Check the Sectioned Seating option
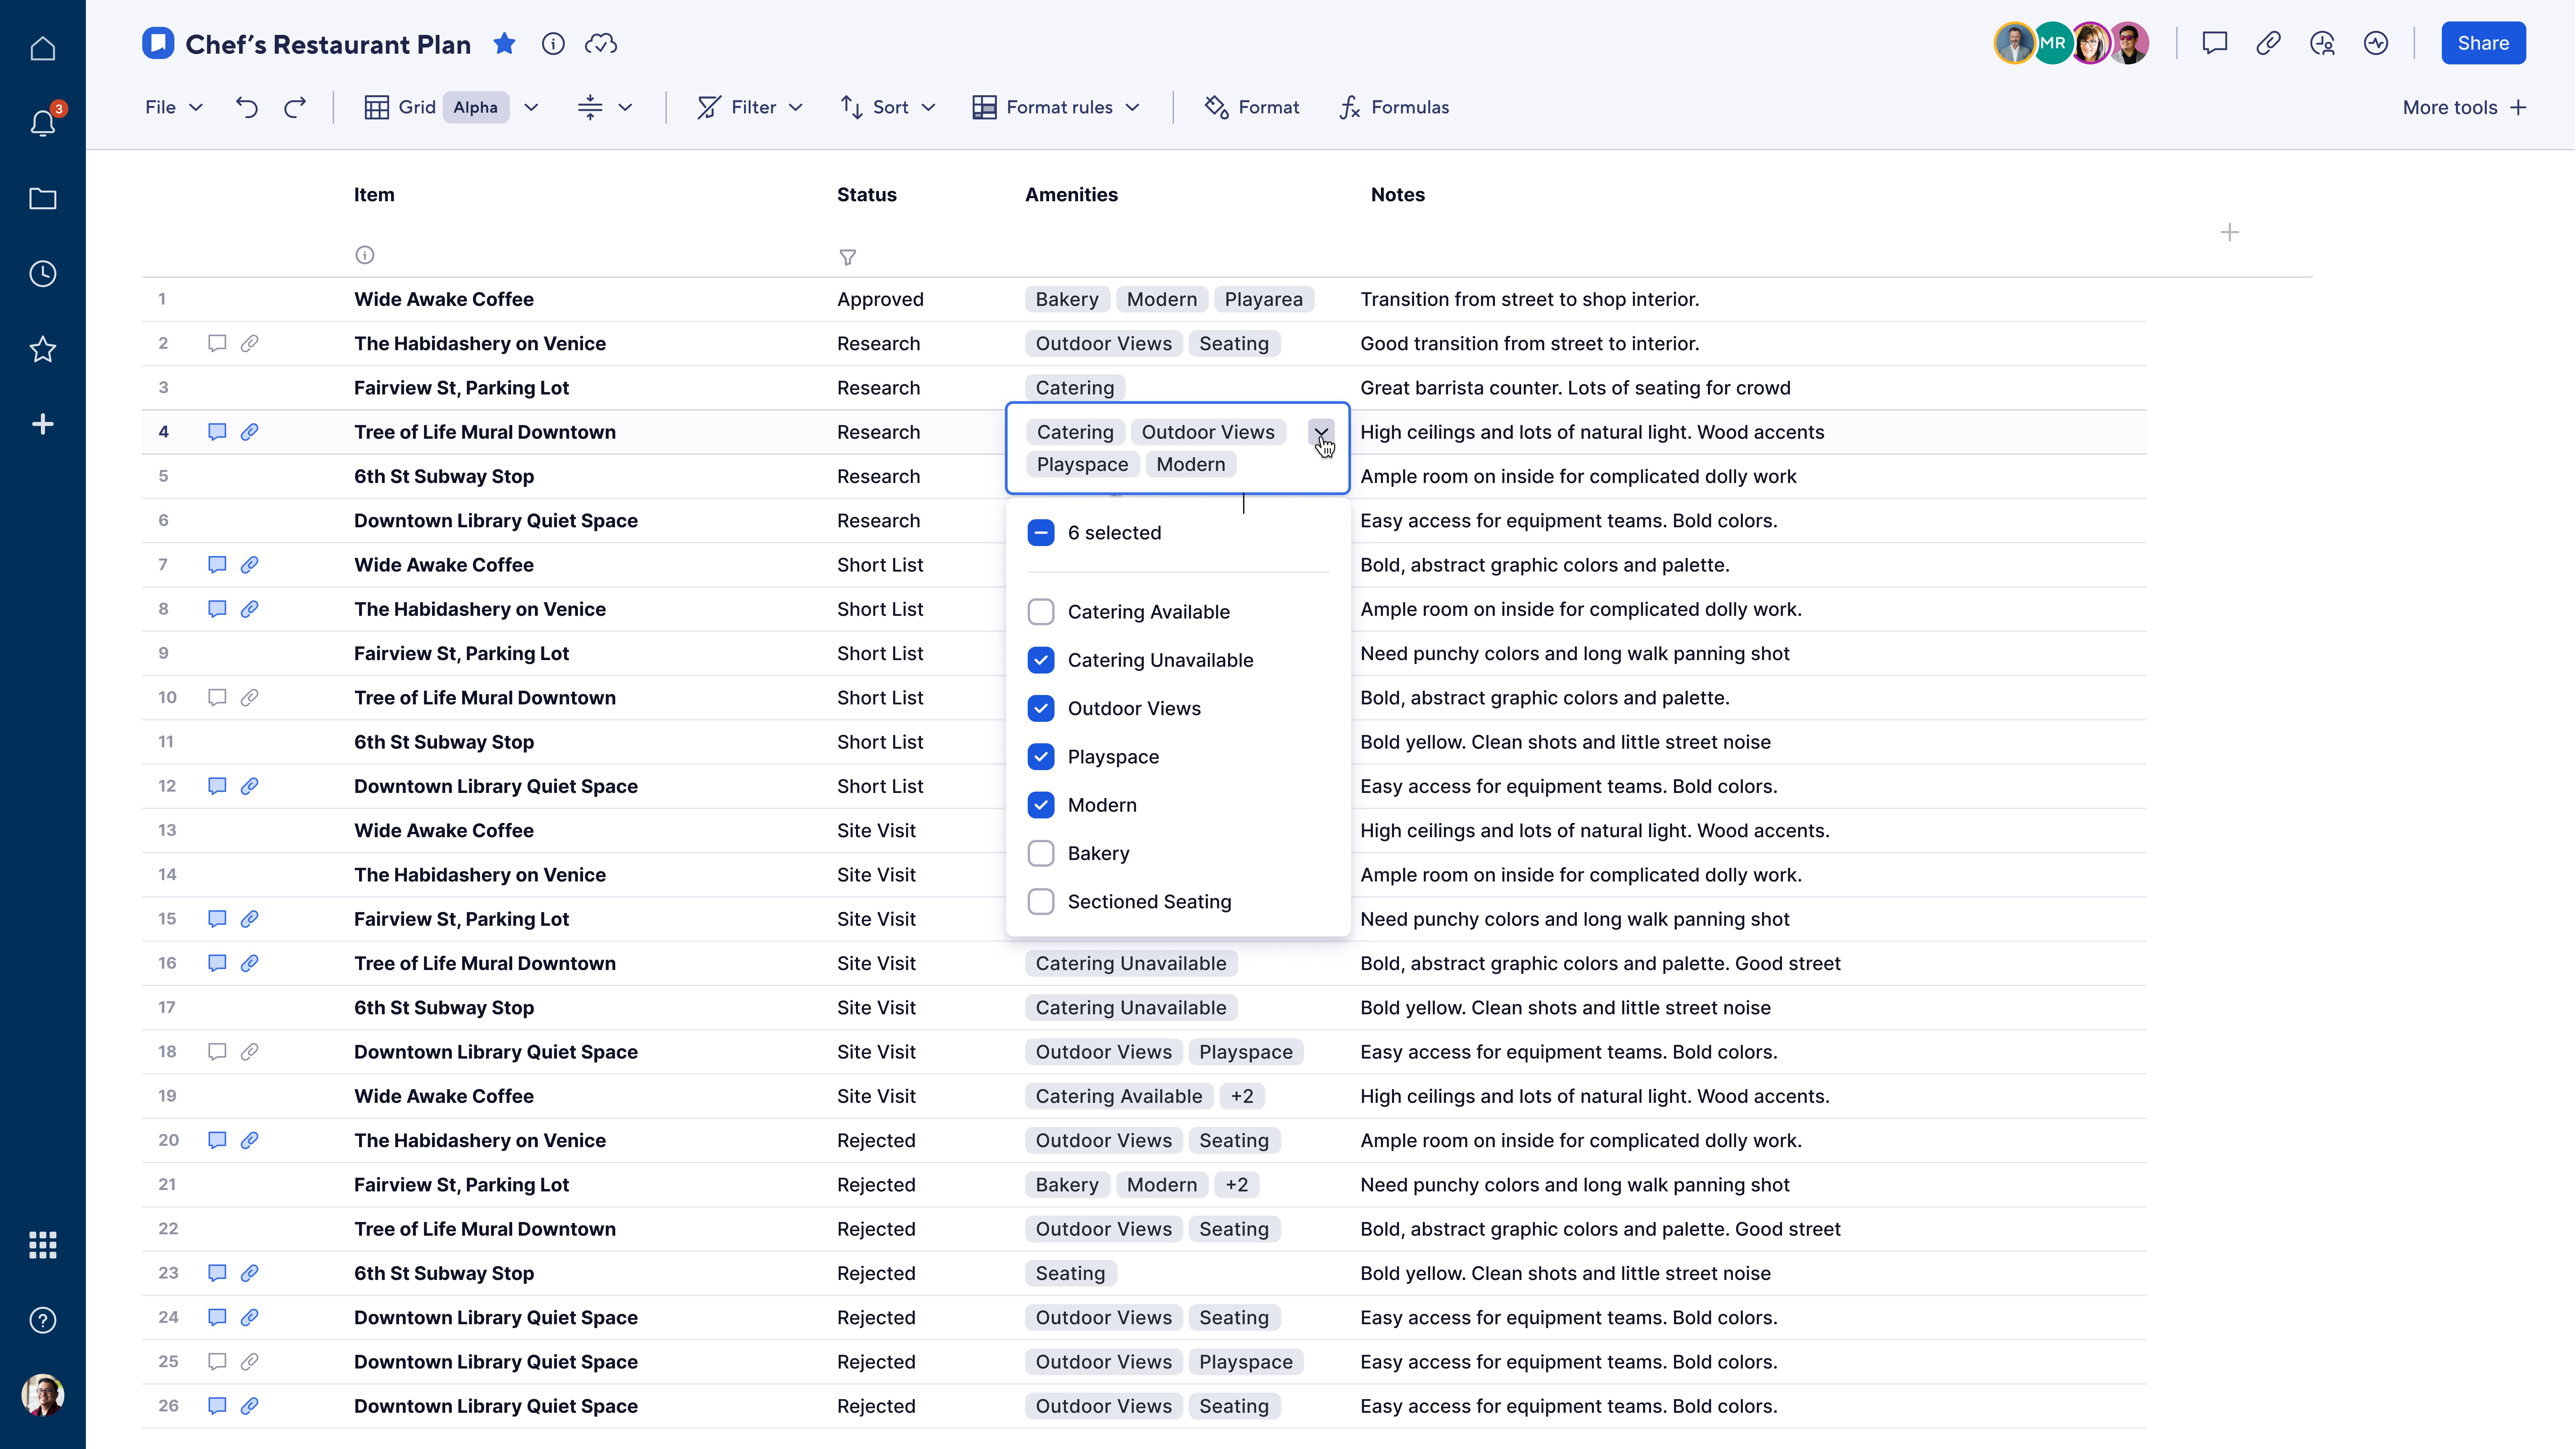The height and width of the screenshot is (1449, 2576). (x=1041, y=902)
